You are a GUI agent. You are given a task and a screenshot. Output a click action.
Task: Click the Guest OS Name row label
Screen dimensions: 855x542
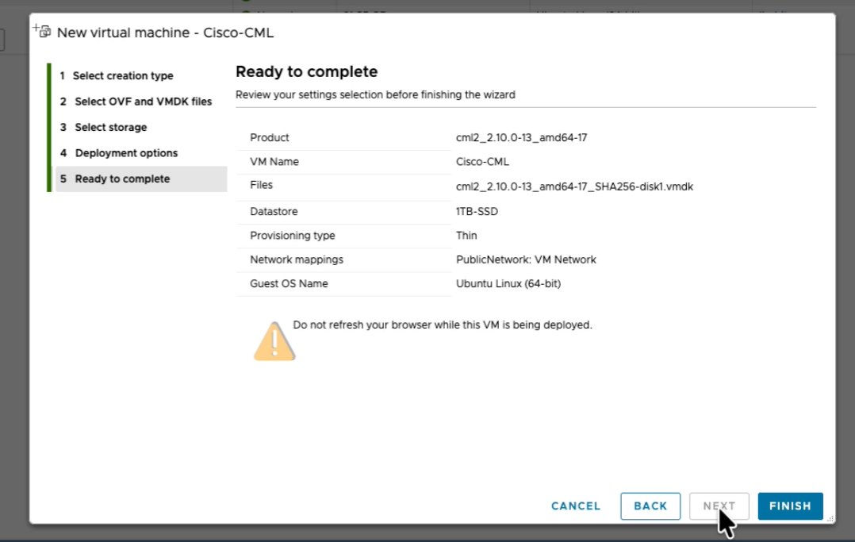pyautogui.click(x=289, y=284)
